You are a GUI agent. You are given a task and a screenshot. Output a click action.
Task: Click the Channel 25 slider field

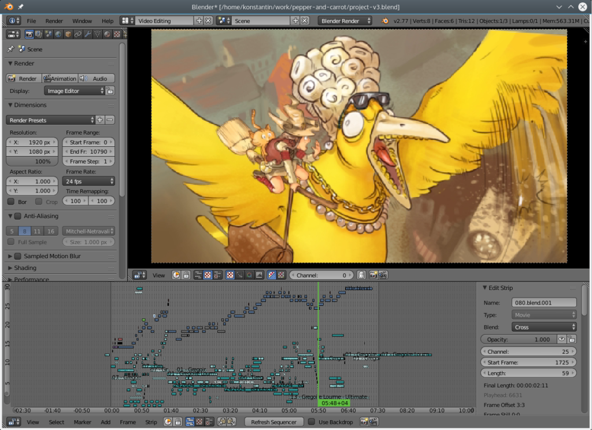pyautogui.click(x=528, y=351)
